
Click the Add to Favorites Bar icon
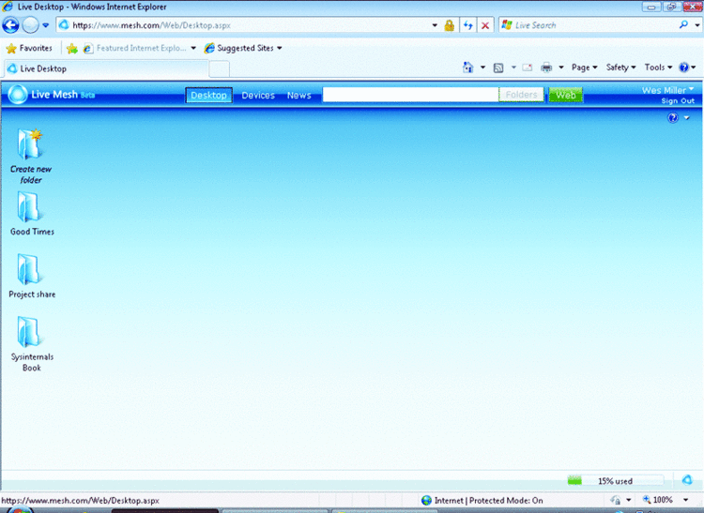tap(72, 48)
